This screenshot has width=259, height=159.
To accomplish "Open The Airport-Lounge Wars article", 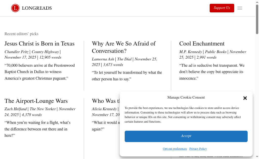I will pos(36,101).
